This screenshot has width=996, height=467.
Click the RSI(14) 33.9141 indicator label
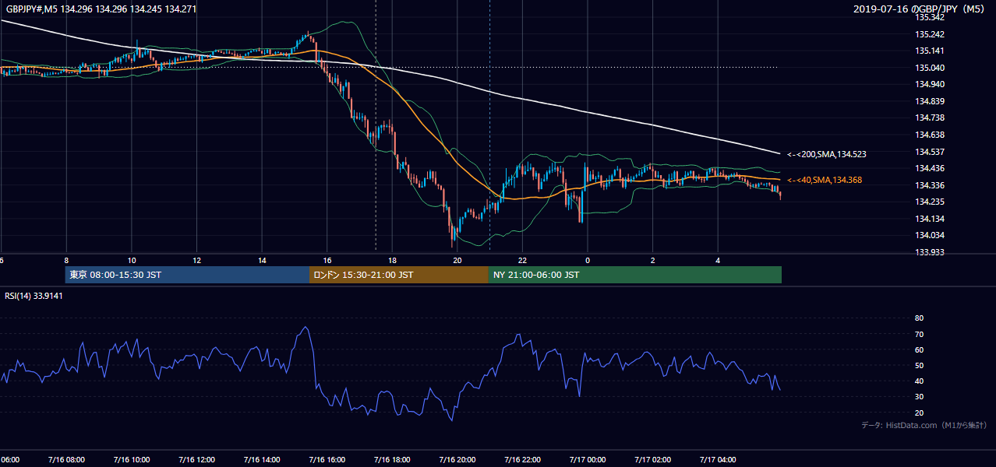[34, 296]
